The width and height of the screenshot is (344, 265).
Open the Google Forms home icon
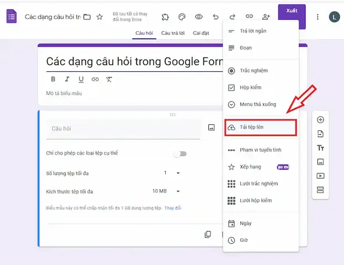click(12, 16)
